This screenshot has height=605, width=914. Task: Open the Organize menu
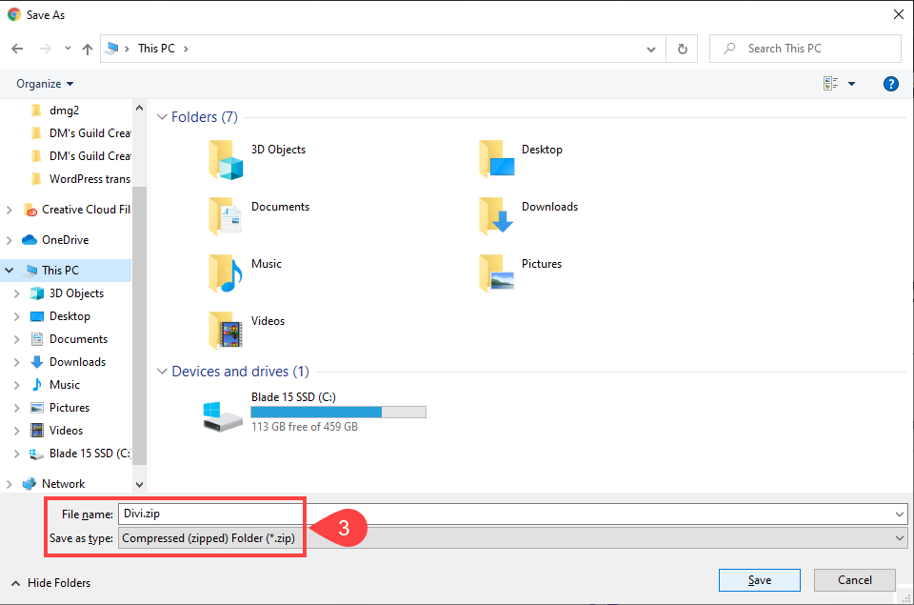coord(45,84)
